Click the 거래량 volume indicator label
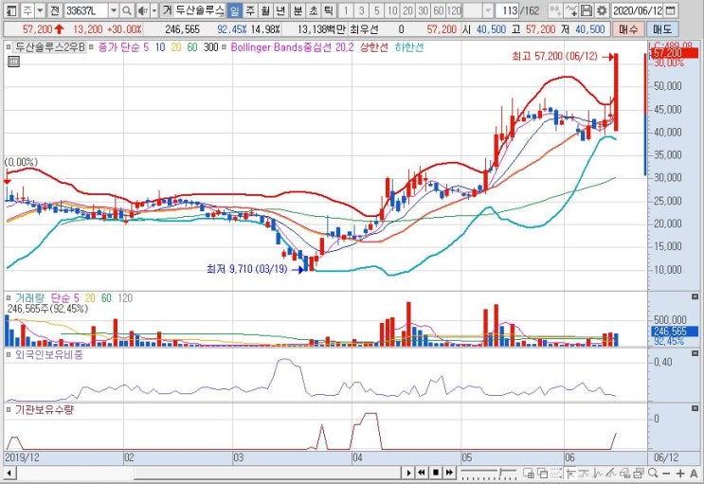 [x=29, y=297]
